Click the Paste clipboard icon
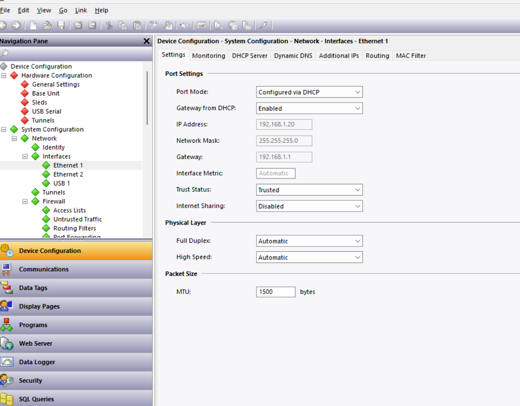The image size is (520, 406). pos(137,25)
